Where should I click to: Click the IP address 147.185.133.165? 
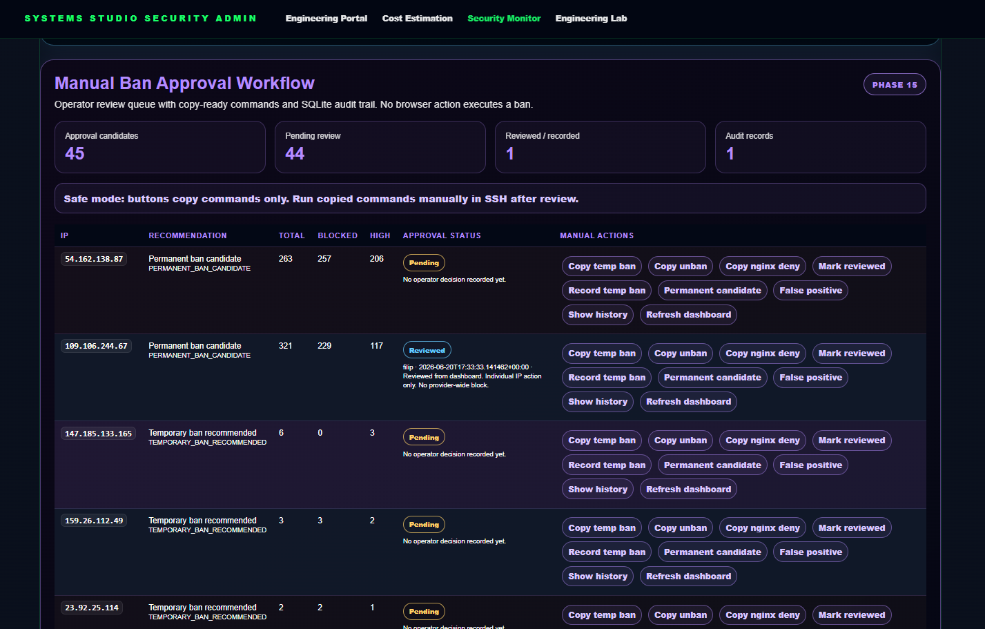(x=98, y=434)
